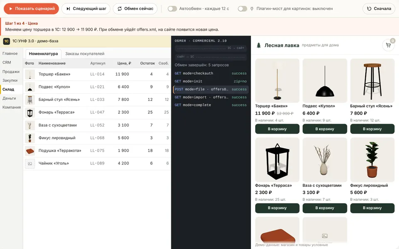This screenshot has height=249, width=399.
Task: Click the price cell 11 900 in table
Action: tap(122, 74)
